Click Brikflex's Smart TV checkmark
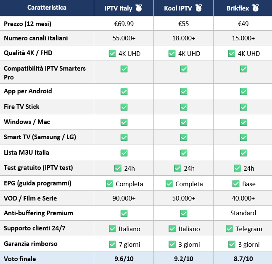The image size is (272, 264). [x=243, y=137]
